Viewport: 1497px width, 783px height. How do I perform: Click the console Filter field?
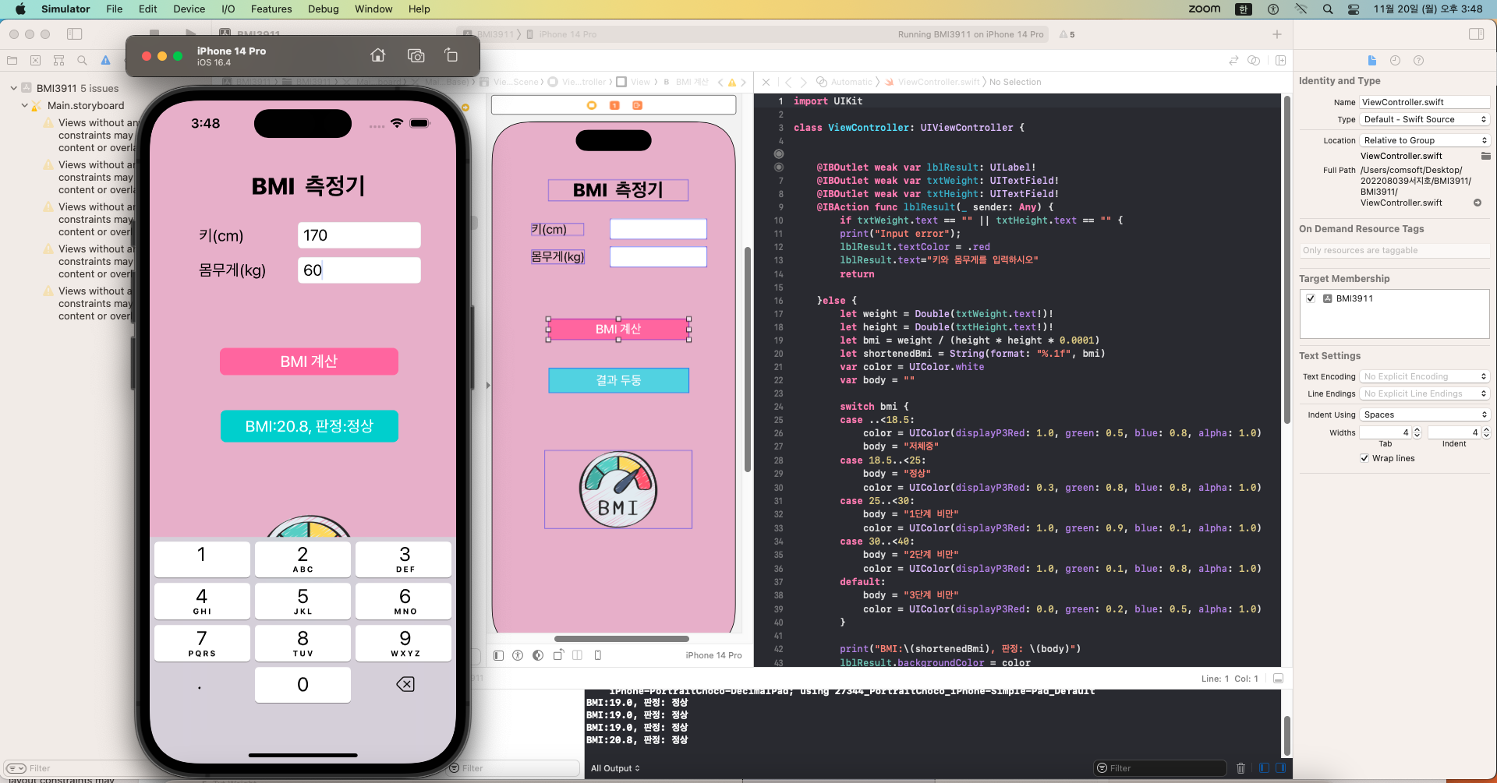1159,768
